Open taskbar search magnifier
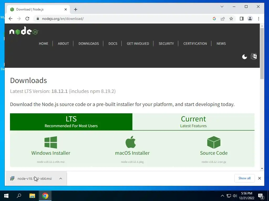 point(19,196)
